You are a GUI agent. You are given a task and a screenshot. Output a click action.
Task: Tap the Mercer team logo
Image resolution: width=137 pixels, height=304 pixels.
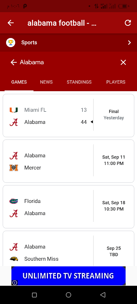(x=14, y=168)
